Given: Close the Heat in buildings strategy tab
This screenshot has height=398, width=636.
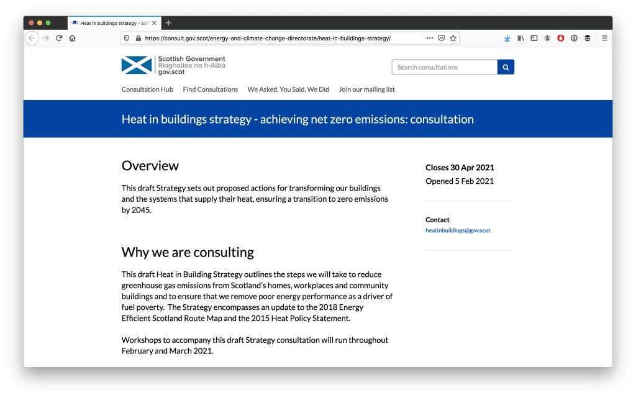Looking at the screenshot, I should click(154, 23).
